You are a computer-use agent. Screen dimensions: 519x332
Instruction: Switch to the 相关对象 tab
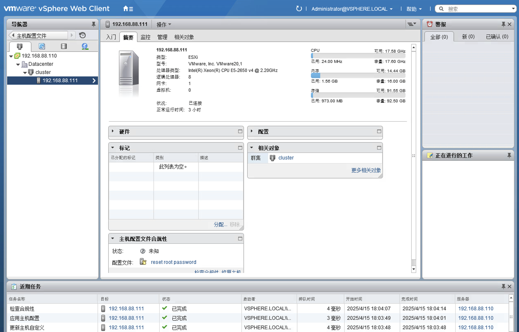[x=184, y=37]
